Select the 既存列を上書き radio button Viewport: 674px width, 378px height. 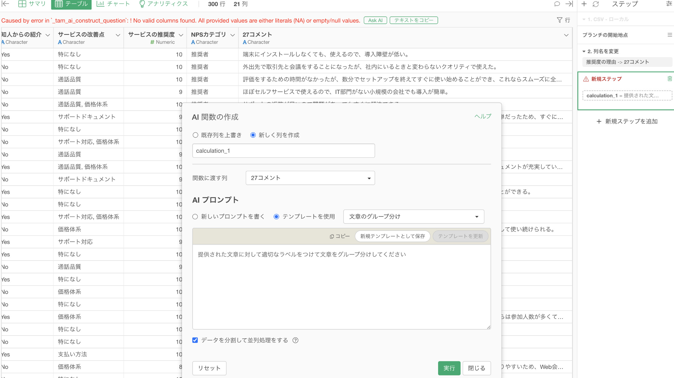[x=195, y=135]
